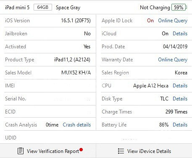Click iOS version value 16.5.1 (20F75)
This screenshot has height=158, width=192.
pos(76,21)
